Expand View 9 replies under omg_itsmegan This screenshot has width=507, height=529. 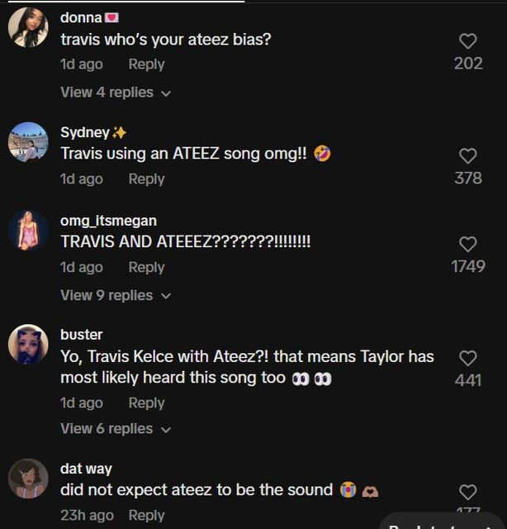[116, 295]
